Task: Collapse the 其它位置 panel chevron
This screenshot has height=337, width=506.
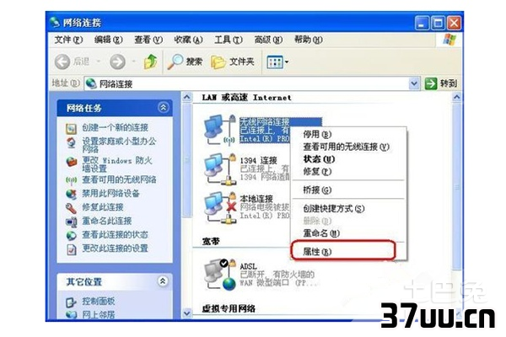Action: 163,281
